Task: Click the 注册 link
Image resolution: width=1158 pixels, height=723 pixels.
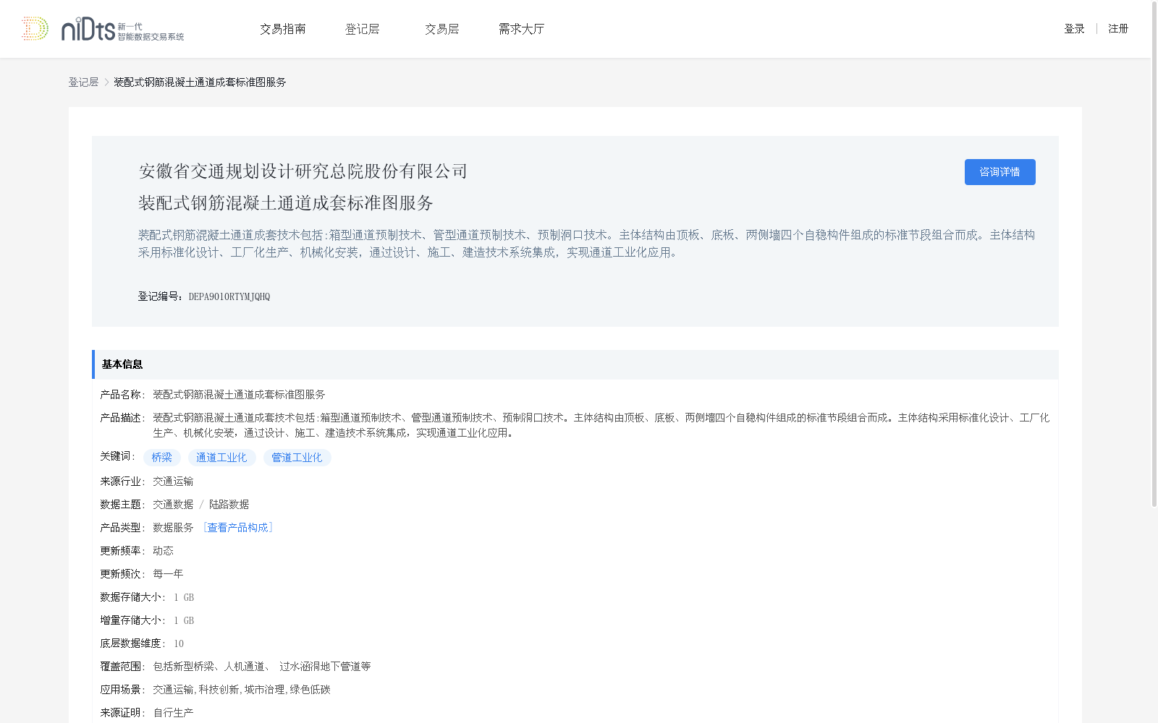Action: pyautogui.click(x=1118, y=29)
